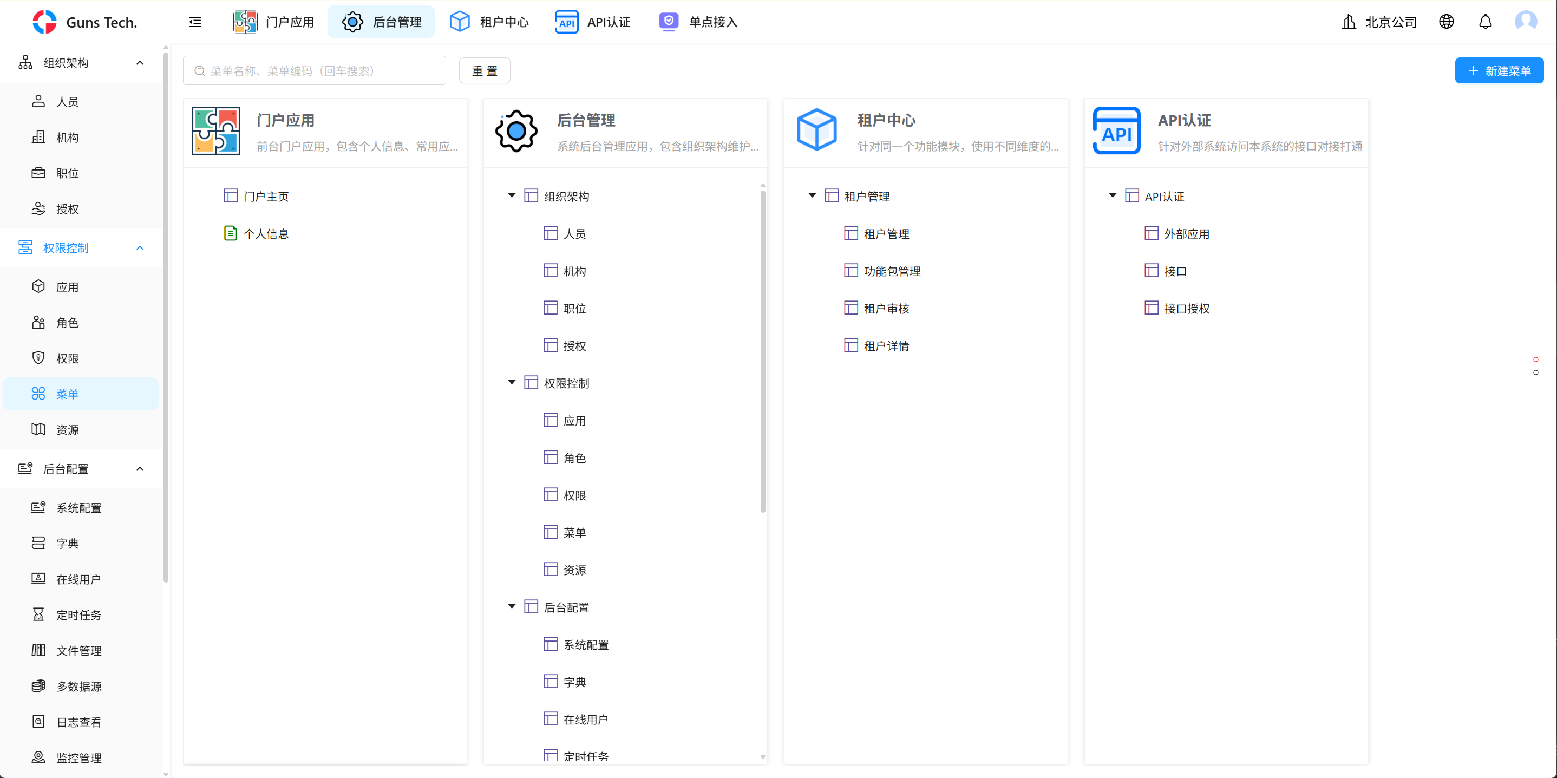Select 接口授权 tree item
This screenshot has height=778, width=1557.
click(1187, 309)
